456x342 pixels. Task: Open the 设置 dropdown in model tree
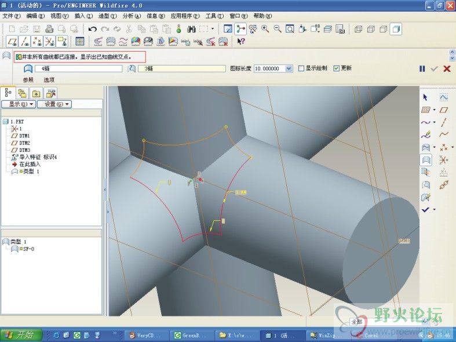click(54, 104)
